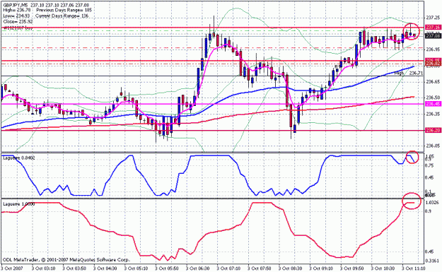This screenshot has width=442, height=272.
Task: Click the '3 Oct 09:10' time label
Action: [321, 268]
